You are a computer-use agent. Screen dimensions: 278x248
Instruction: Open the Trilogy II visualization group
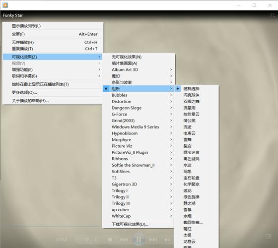point(139,197)
